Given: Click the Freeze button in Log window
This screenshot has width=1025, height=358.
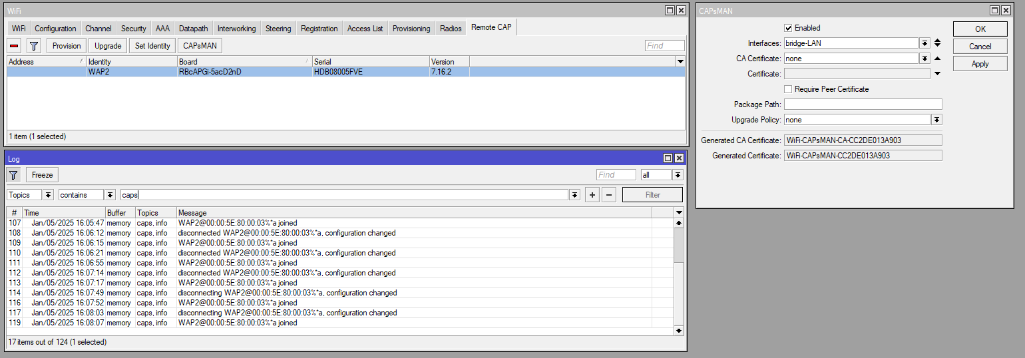Looking at the screenshot, I should [43, 175].
